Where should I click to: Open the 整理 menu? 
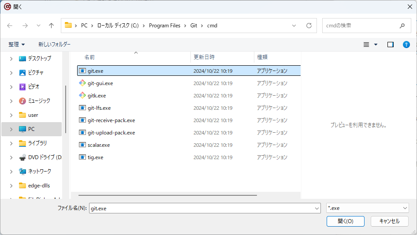tap(16, 45)
